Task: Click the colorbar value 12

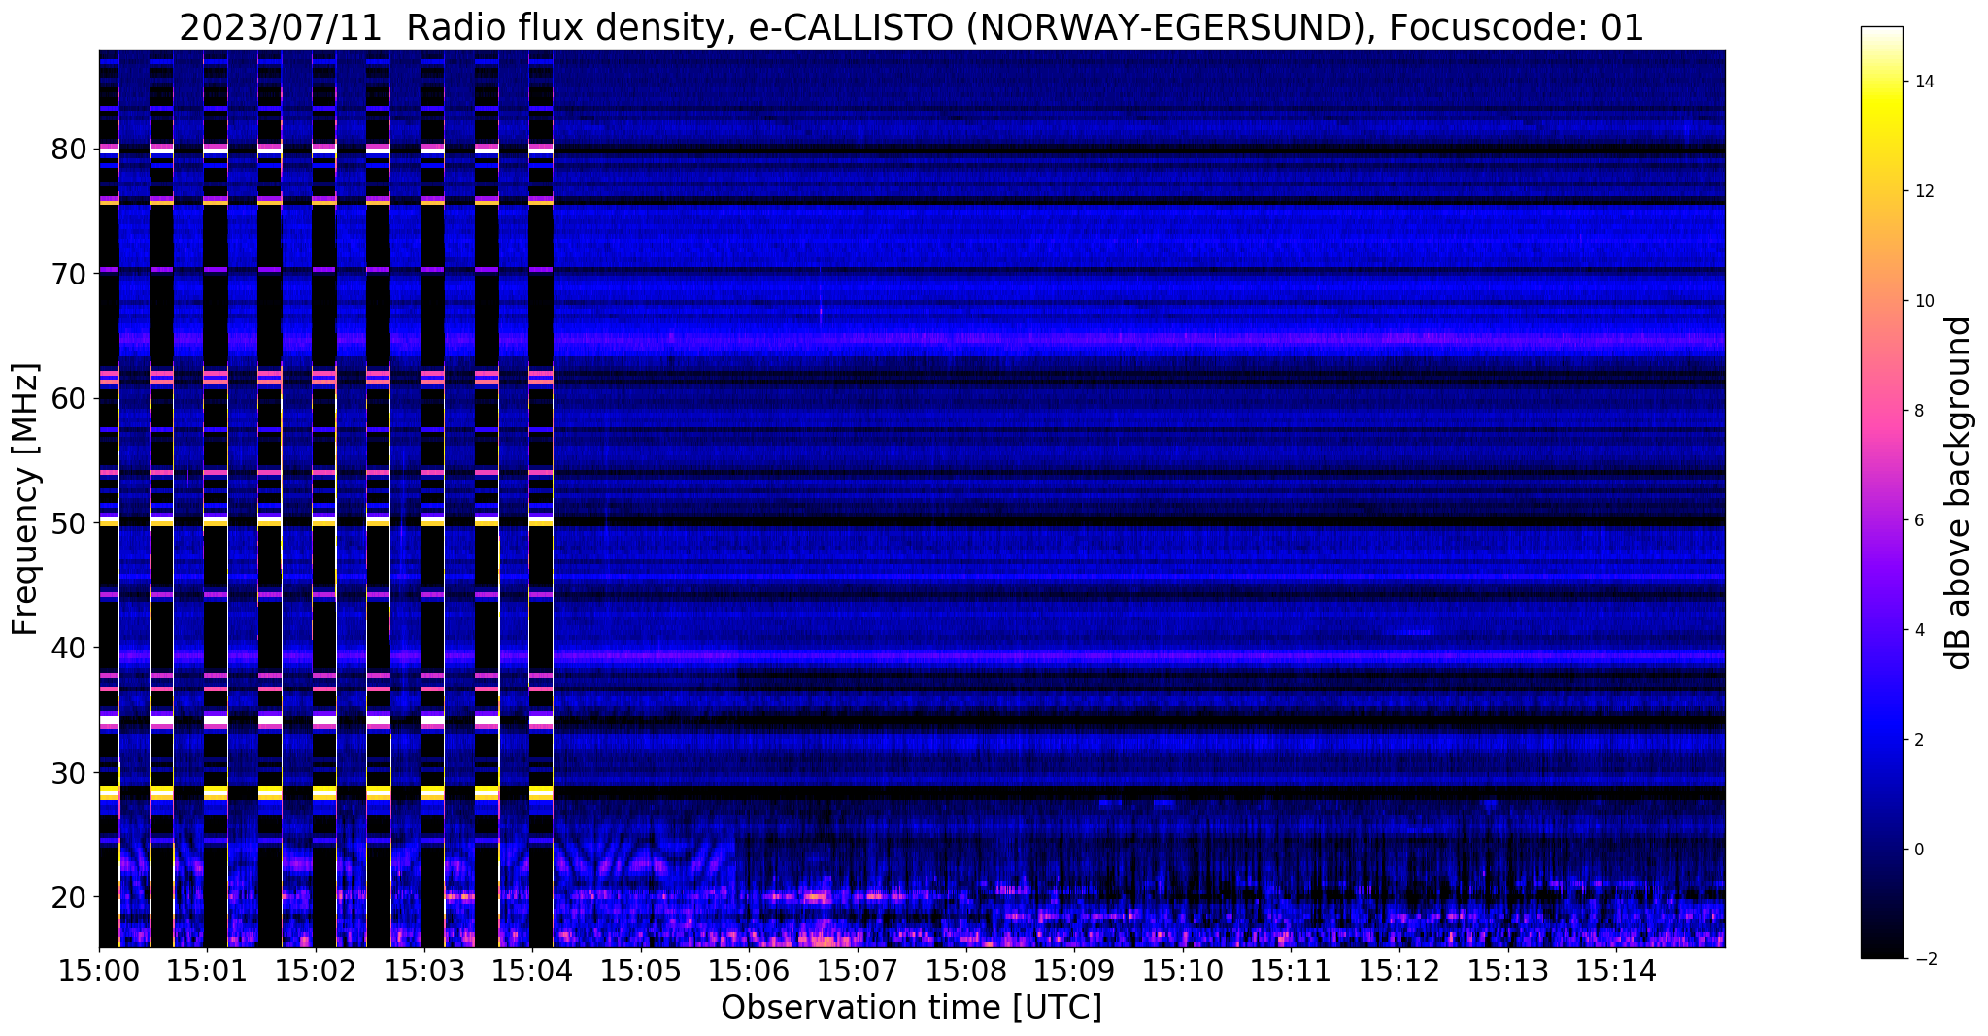Action: (x=1923, y=191)
